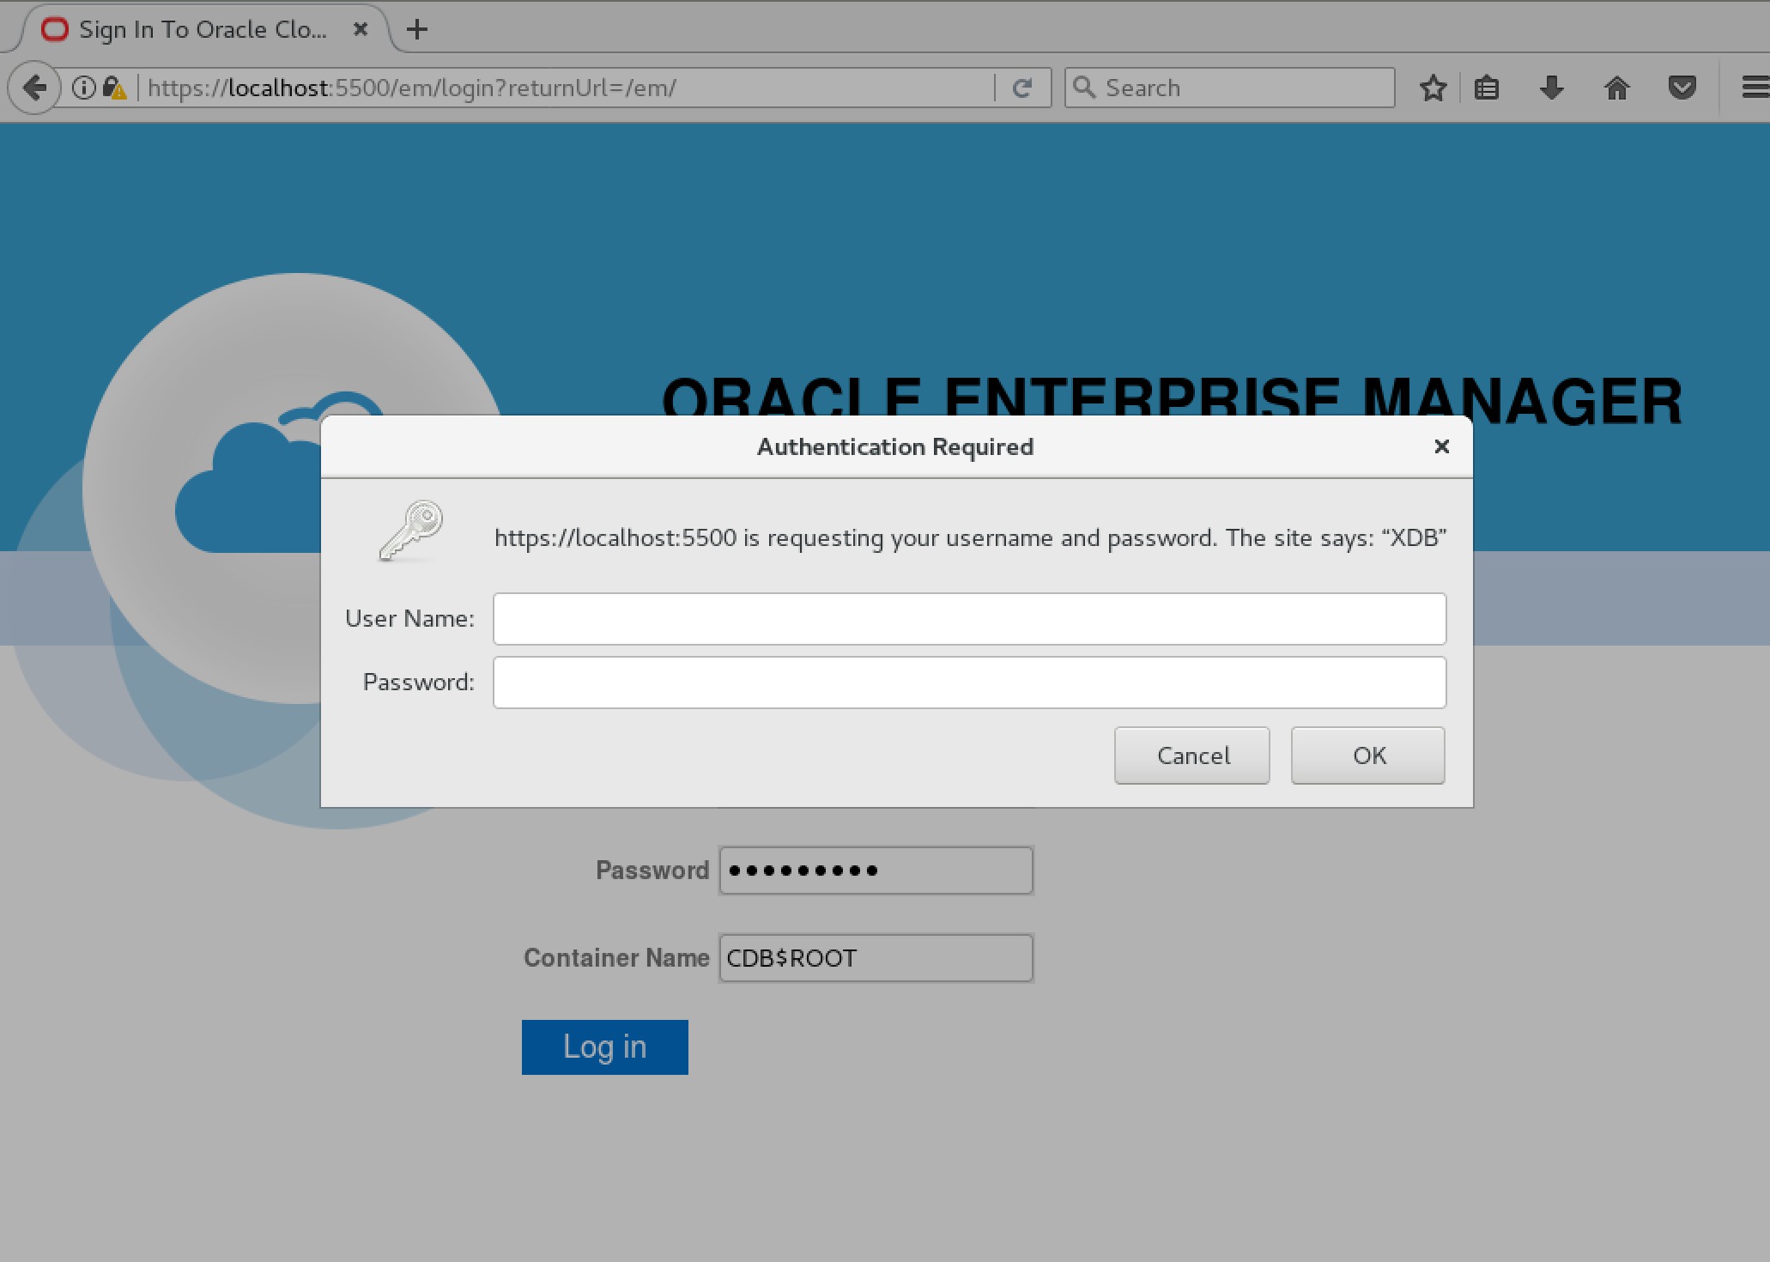The height and width of the screenshot is (1262, 1770).
Task: Open a new tab with plus button
Action: (x=417, y=29)
